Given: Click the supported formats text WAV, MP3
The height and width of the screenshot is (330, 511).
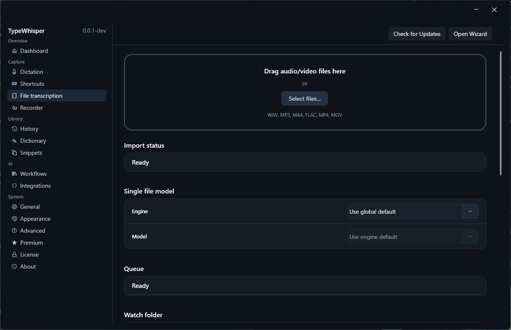Looking at the screenshot, I should point(305,115).
